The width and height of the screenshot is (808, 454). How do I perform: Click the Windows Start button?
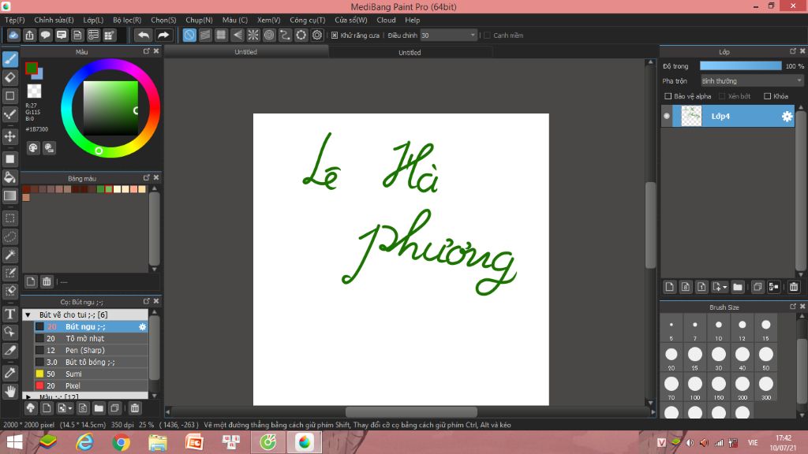coord(14,442)
